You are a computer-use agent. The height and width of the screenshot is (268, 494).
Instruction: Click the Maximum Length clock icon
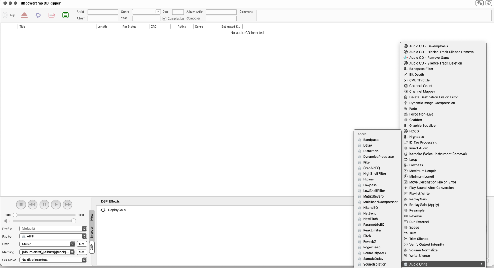pos(406,171)
